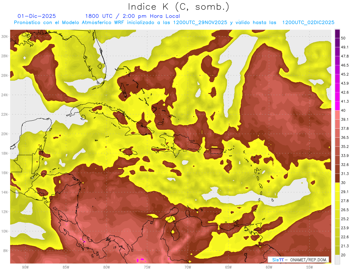Click the colorbar value 50
This screenshot has width=351, height=271.
344,38
